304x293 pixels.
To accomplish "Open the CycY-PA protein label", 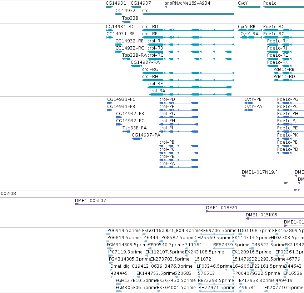I will (x=253, y=107).
